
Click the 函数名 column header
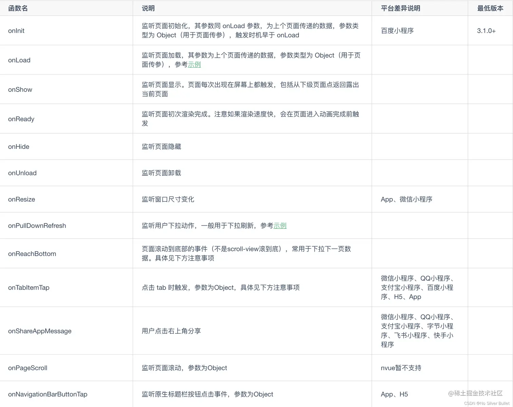coord(18,8)
